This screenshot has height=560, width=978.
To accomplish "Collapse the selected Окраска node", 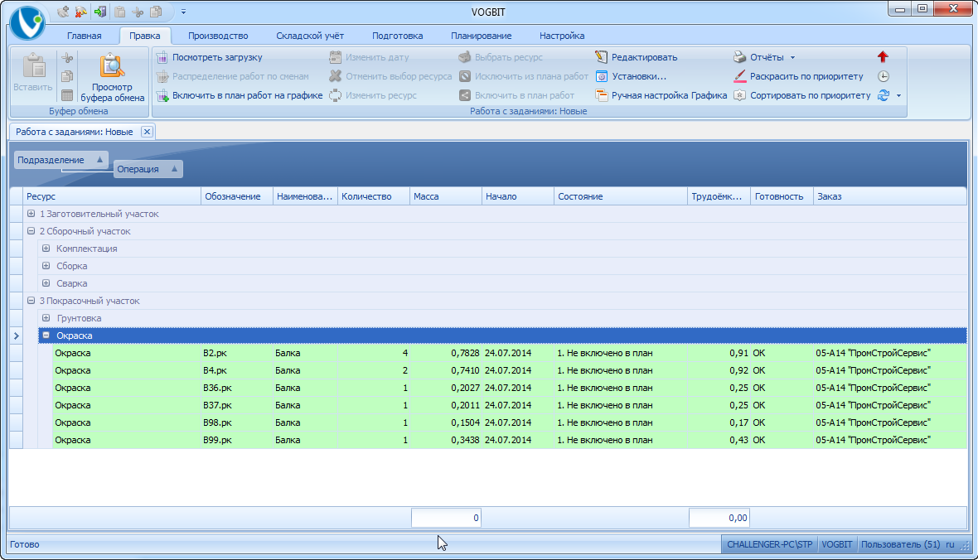I will [46, 336].
